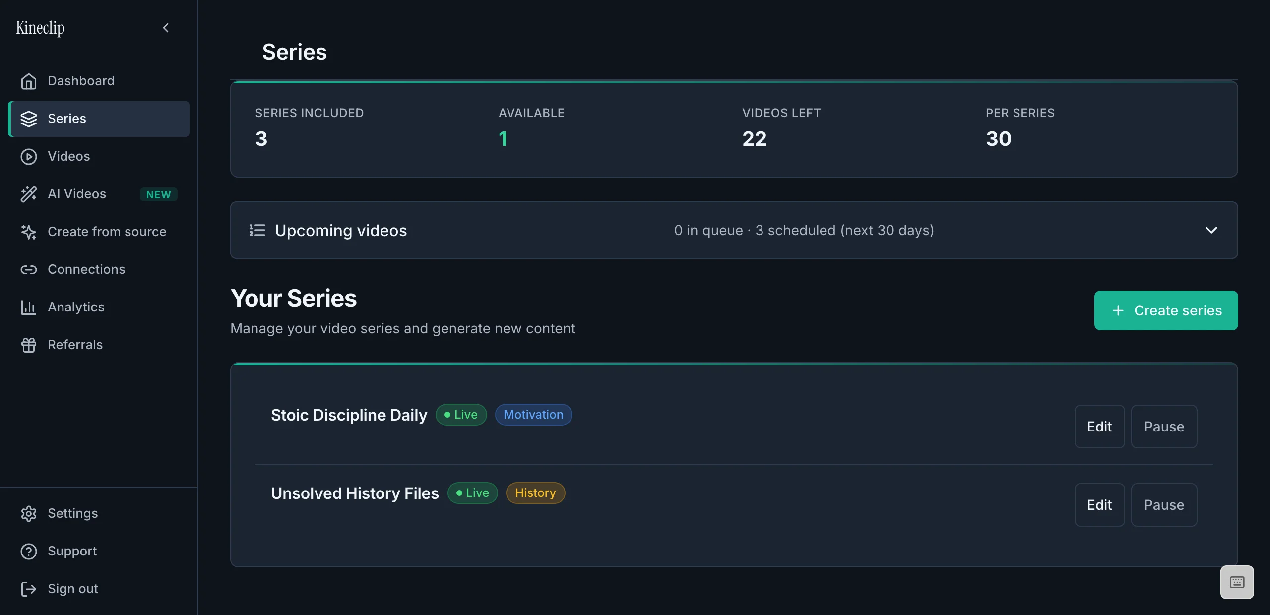Pause the Stoic Discipline Daily series
Image resolution: width=1270 pixels, height=615 pixels.
pos(1164,427)
